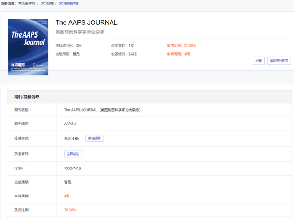
Task: Click the orange 审稿周期 4周 header stat
Action: (x=179, y=54)
